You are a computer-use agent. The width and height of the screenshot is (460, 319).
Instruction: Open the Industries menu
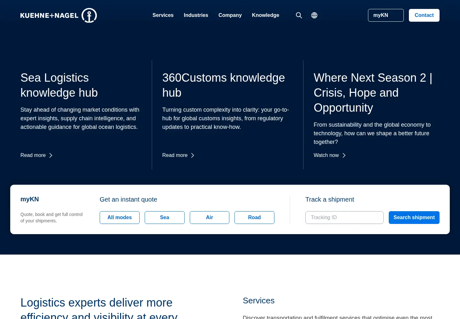(x=196, y=15)
